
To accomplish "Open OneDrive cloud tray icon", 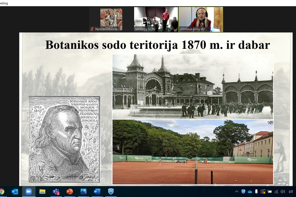I will pos(250,192).
